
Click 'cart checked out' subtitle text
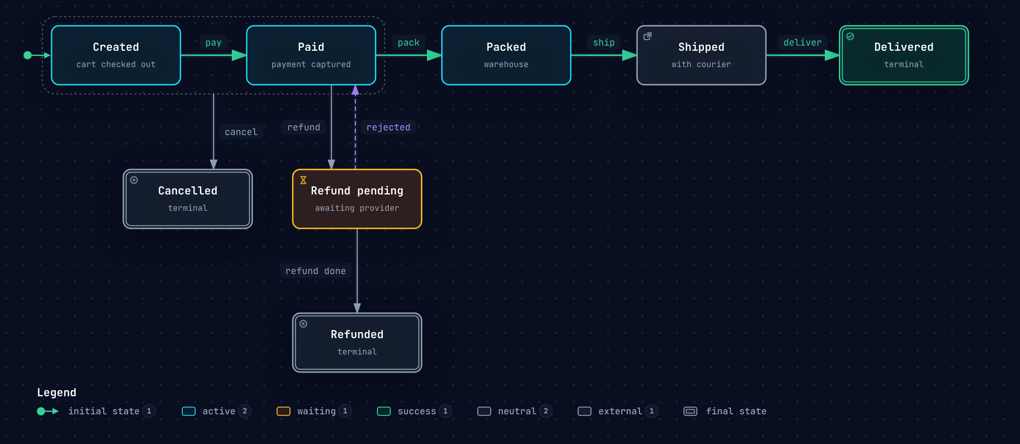coord(116,65)
